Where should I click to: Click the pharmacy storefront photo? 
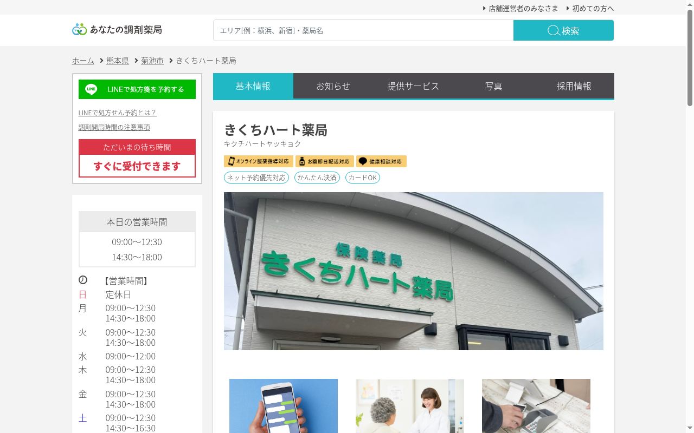(414, 271)
